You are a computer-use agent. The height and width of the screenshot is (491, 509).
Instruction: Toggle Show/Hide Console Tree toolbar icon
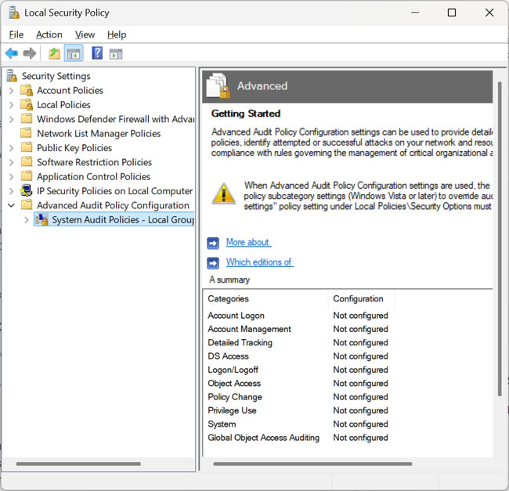point(74,53)
